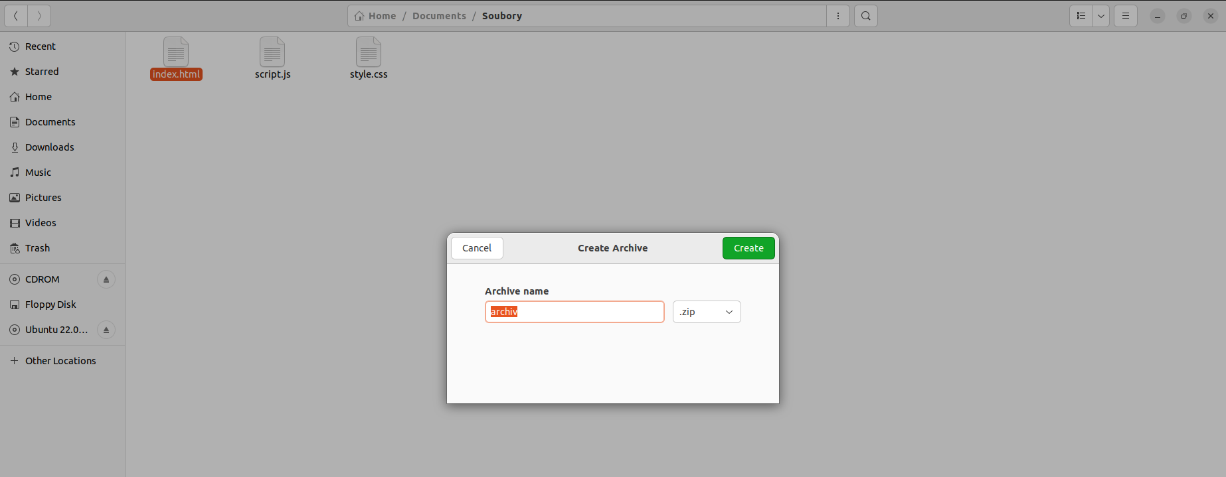Open Music in the sidebar
The height and width of the screenshot is (477, 1226).
coord(62,172)
